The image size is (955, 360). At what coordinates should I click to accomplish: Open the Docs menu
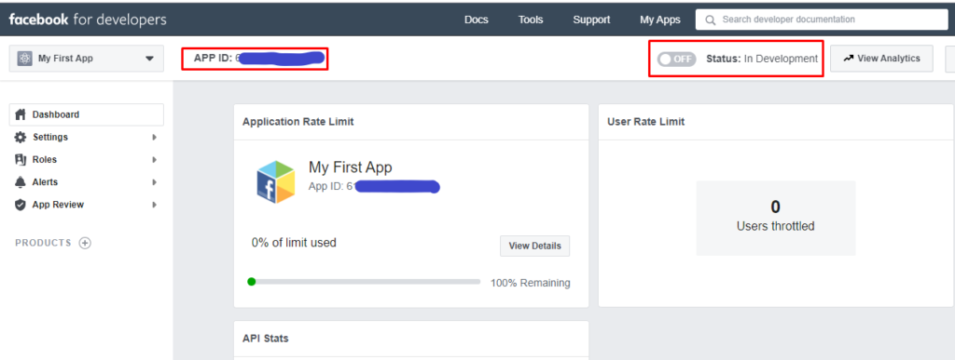tap(477, 20)
